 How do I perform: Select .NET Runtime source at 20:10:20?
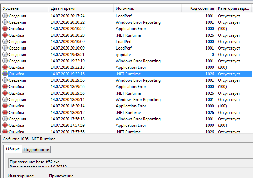pos(128,35)
